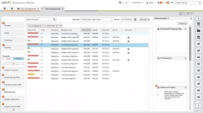203x113 pixels.
Task: Open the Due on calendar picker icon
Action: tap(135, 20)
